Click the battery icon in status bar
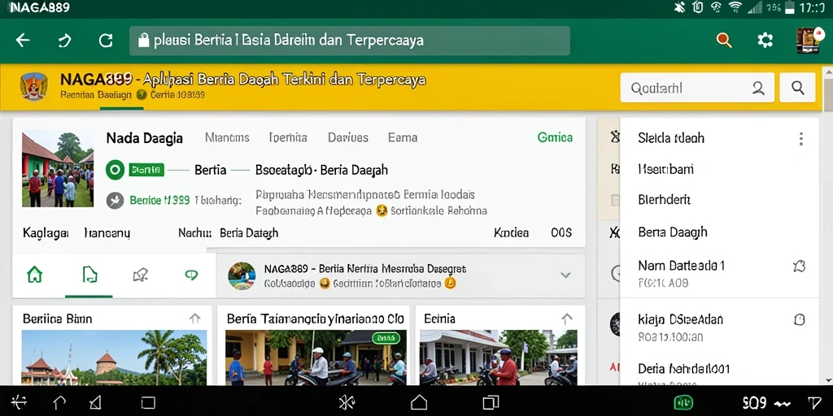 click(790, 6)
